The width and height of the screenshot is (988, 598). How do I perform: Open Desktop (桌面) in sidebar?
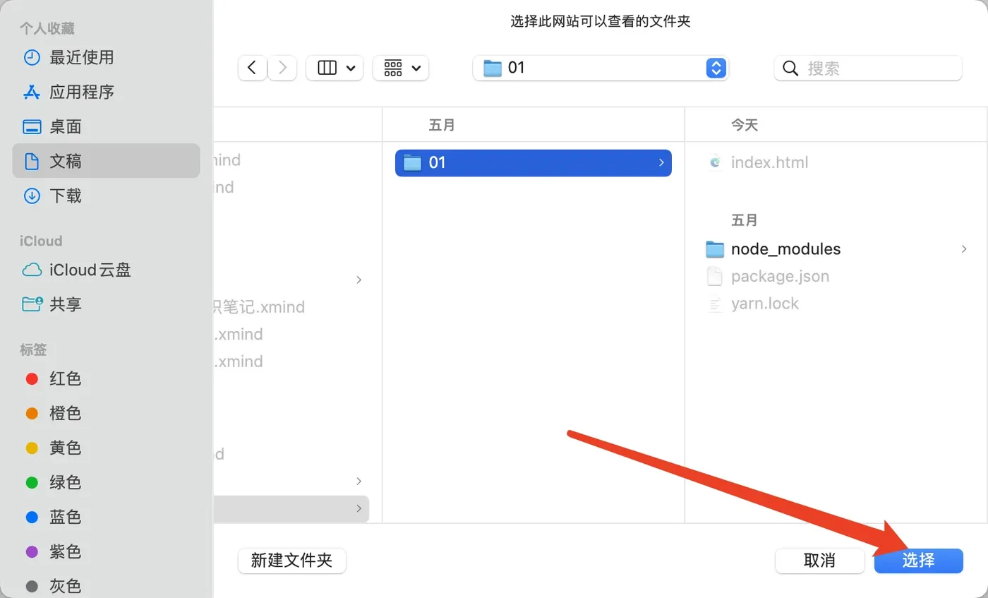(x=106, y=126)
